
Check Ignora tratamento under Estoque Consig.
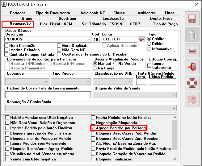[x=149, y=65]
